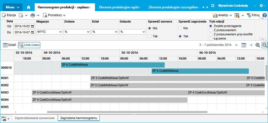Viewport: 268px width, 123px height.
Task: Open the apps grid icon
Action: pos(213,6)
